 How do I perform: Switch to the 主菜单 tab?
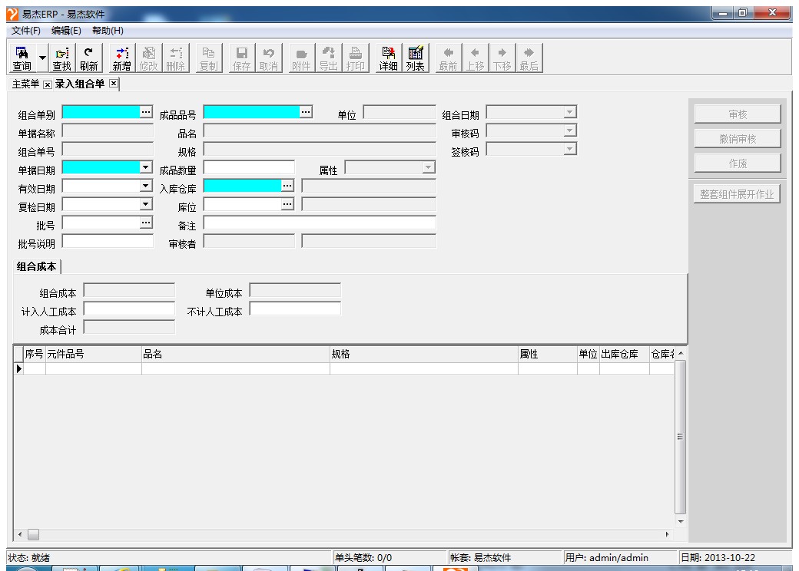coord(24,84)
